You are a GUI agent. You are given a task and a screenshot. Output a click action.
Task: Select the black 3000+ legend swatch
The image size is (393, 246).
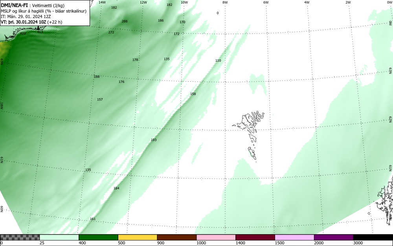point(373,237)
